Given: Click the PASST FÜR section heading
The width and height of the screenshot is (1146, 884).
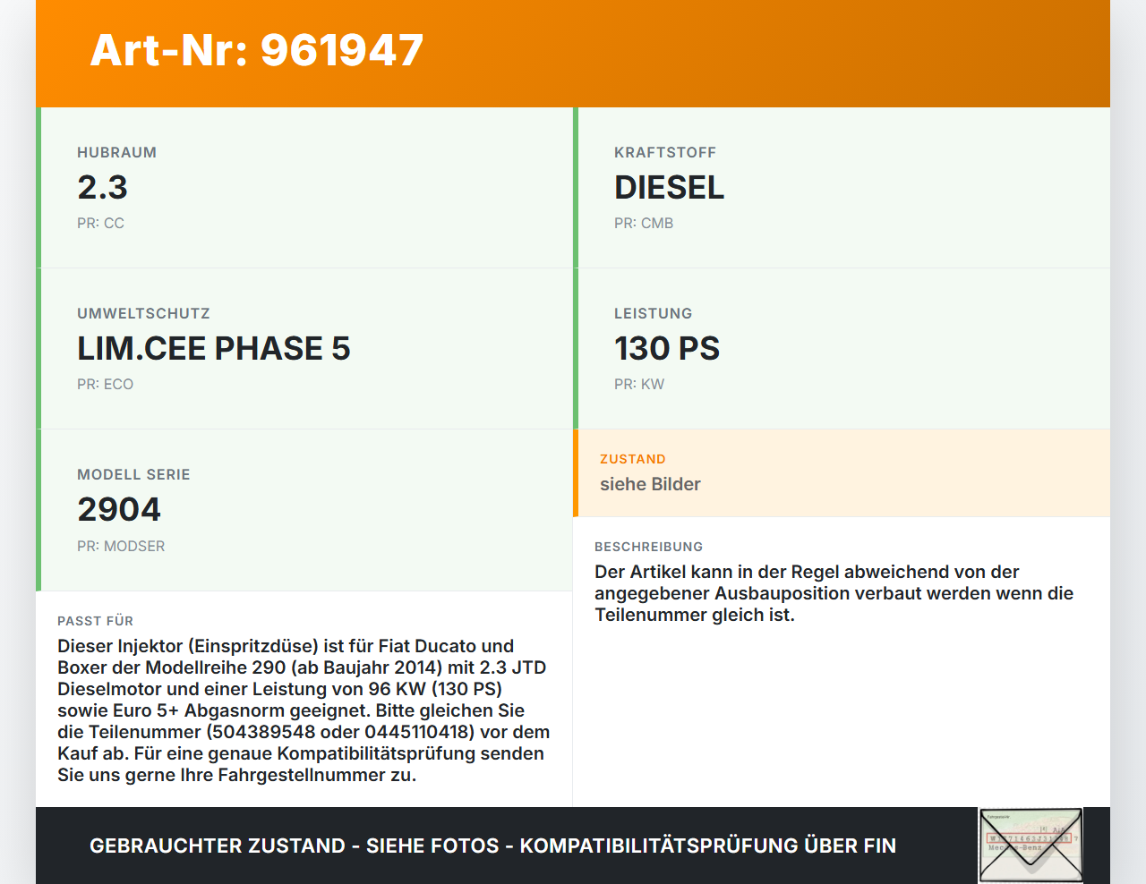Looking at the screenshot, I should (x=95, y=621).
